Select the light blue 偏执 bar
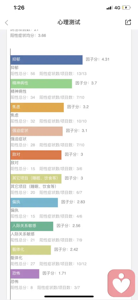 [x=34, y=202]
